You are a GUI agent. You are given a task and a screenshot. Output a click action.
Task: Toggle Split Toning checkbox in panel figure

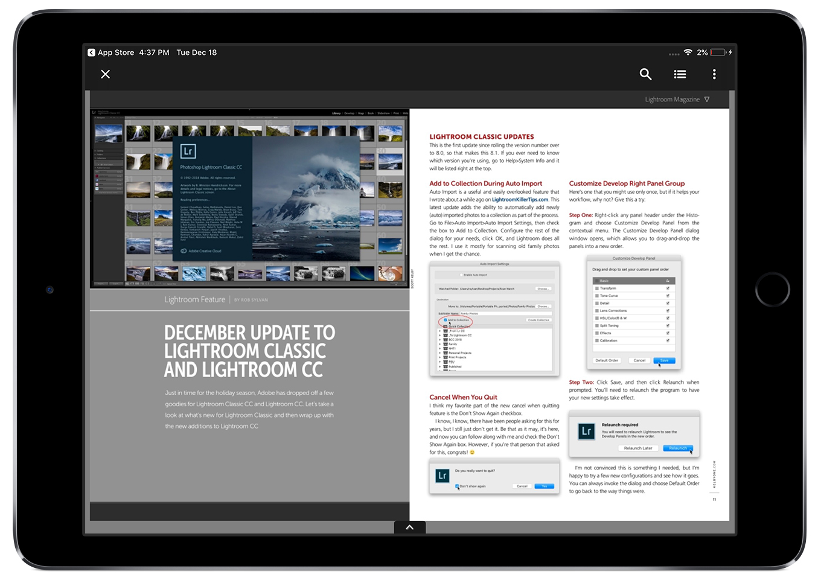[668, 325]
